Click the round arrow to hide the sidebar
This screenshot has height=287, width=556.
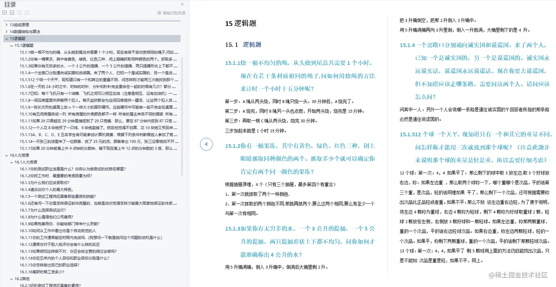click(206, 144)
